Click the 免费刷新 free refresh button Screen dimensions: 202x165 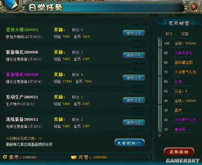130,143
